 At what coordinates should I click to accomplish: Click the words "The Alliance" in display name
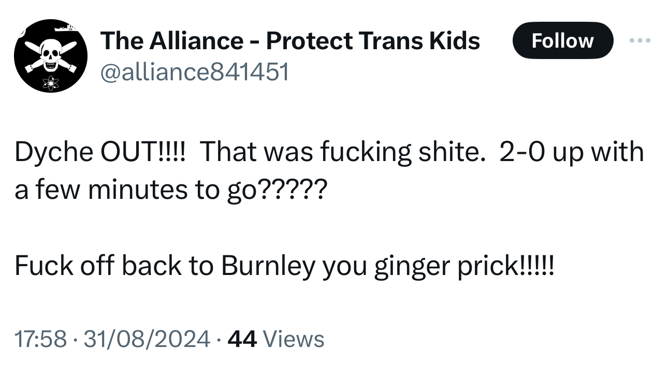click(171, 40)
